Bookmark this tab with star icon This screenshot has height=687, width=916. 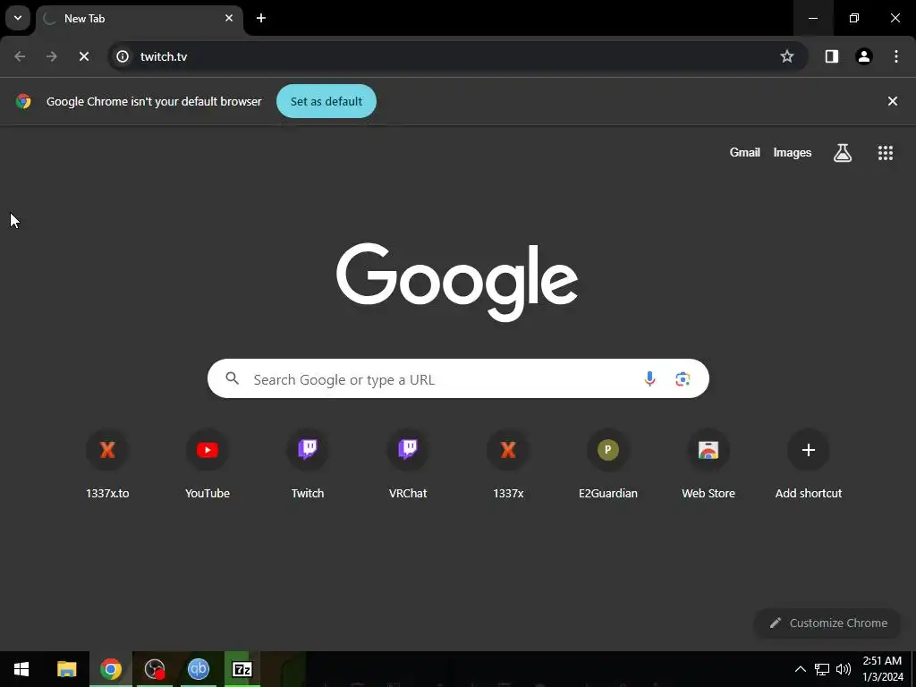coord(787,56)
